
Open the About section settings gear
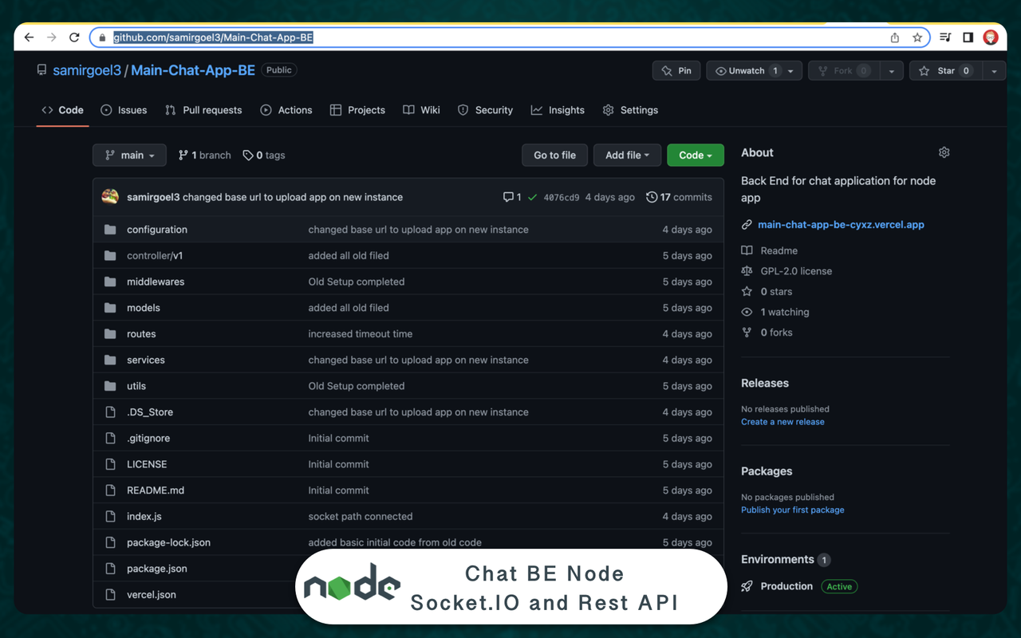944,152
